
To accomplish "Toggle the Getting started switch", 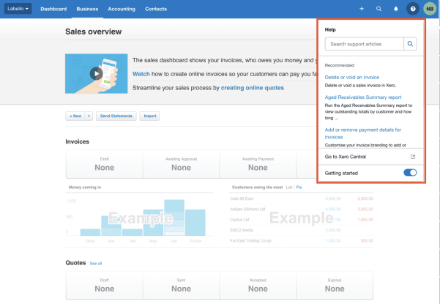I will (x=410, y=173).
